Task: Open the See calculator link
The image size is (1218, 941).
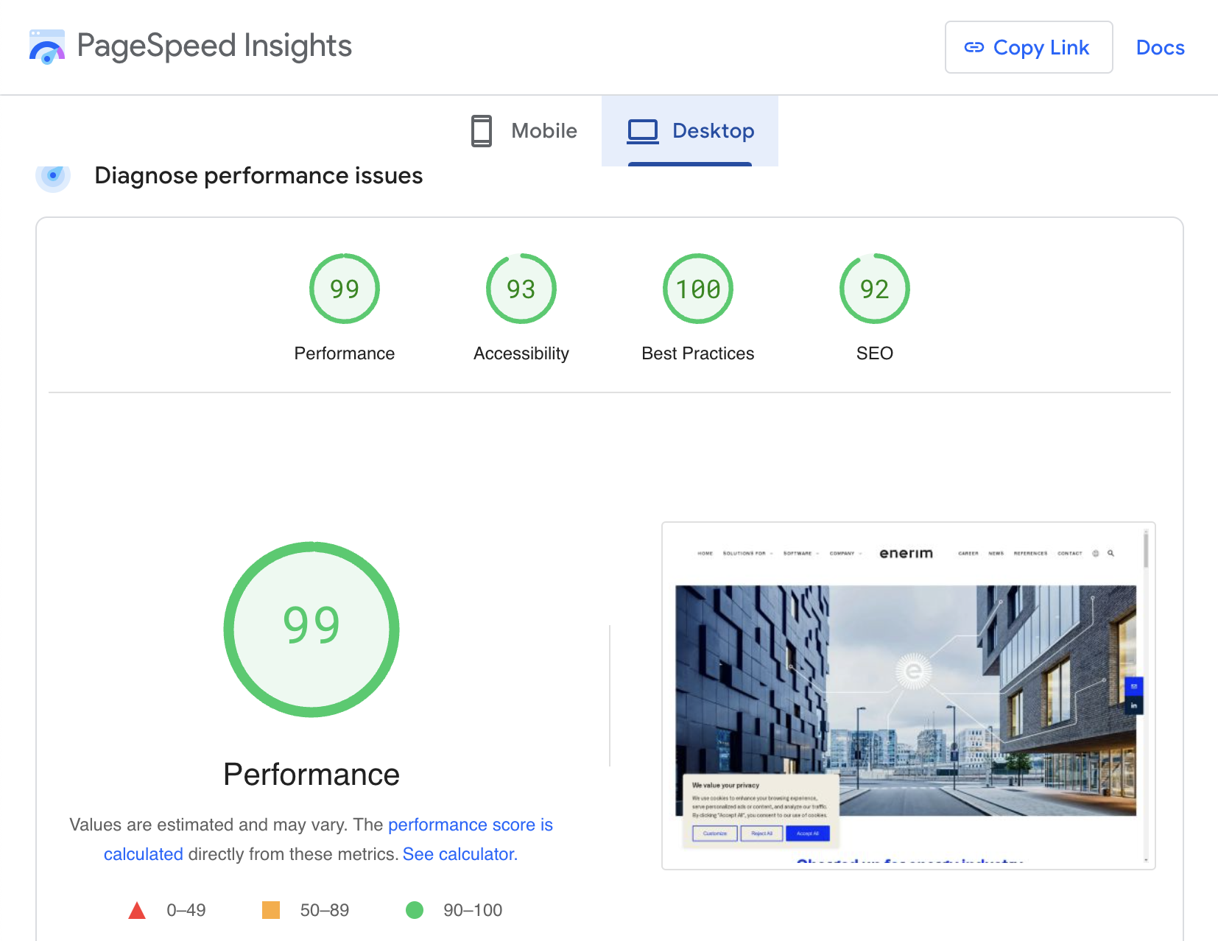Action: point(460,854)
